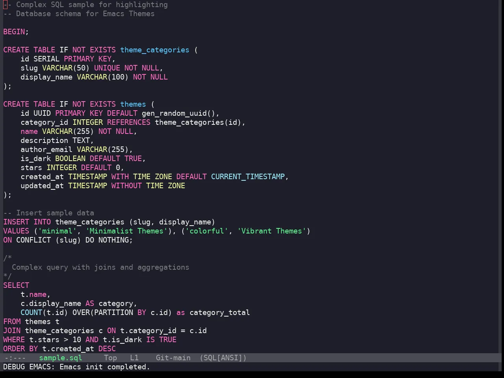
Task: Click CURRENT_TIMESTAMP default value
Action: tap(248, 177)
